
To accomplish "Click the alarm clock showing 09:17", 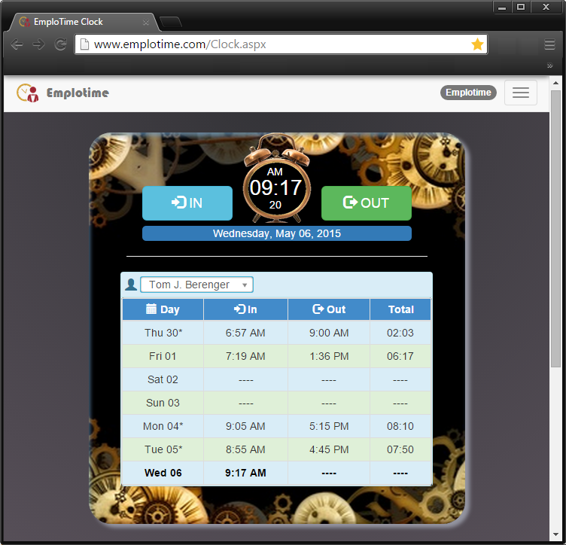I will (x=276, y=178).
